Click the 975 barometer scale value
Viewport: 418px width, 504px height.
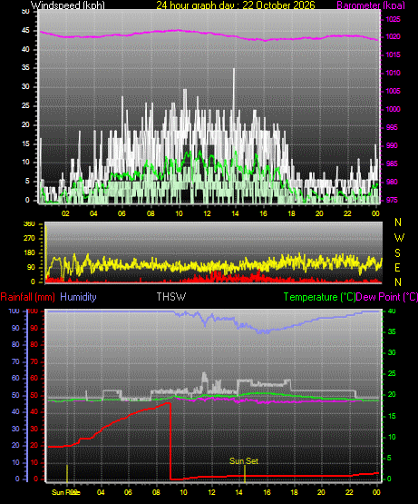pyautogui.click(x=392, y=200)
